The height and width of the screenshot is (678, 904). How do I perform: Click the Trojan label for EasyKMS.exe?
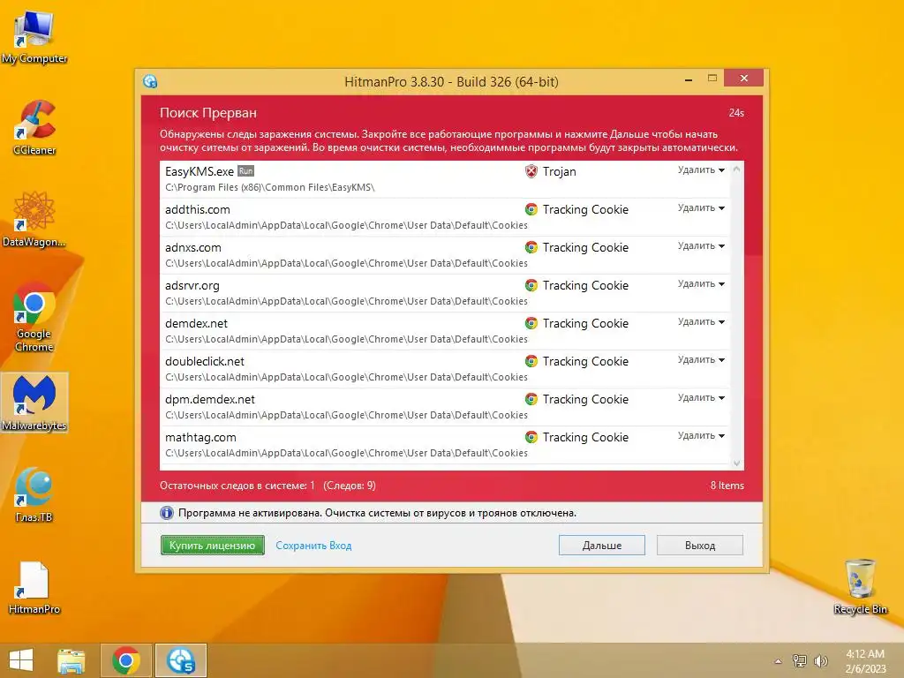click(559, 172)
